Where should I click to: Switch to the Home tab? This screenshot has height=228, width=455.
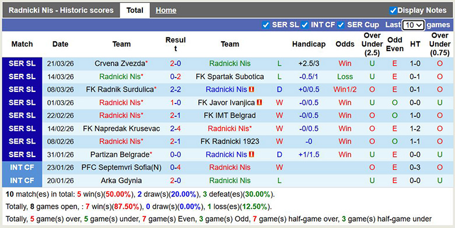point(166,10)
